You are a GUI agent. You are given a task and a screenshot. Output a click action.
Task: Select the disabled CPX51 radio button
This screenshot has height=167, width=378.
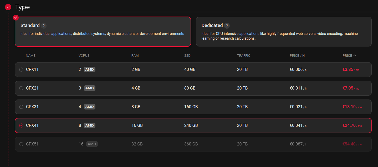(21, 144)
